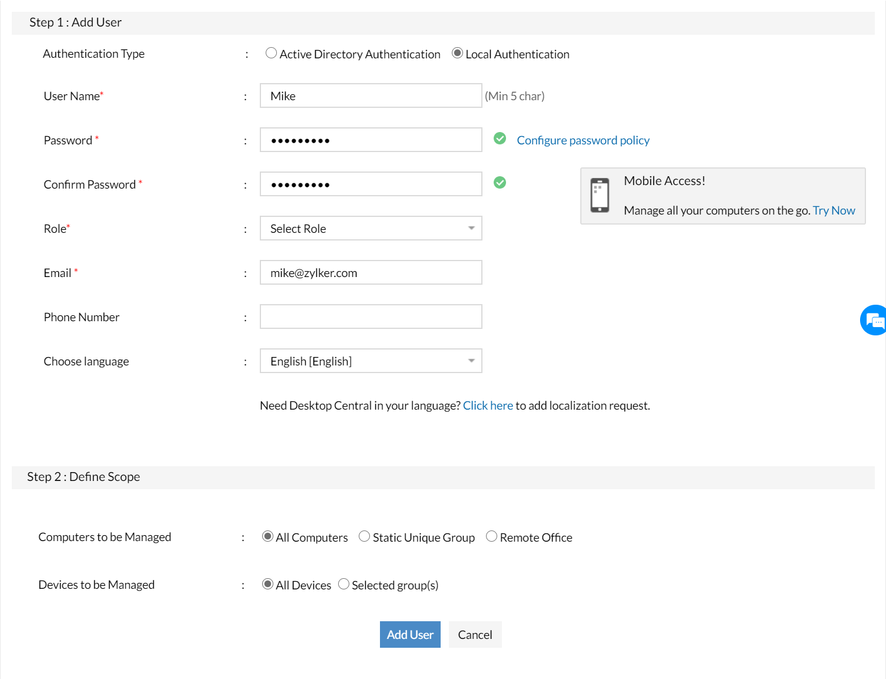Click the green checkmark beside Password field
The image size is (886, 679).
[x=500, y=139]
